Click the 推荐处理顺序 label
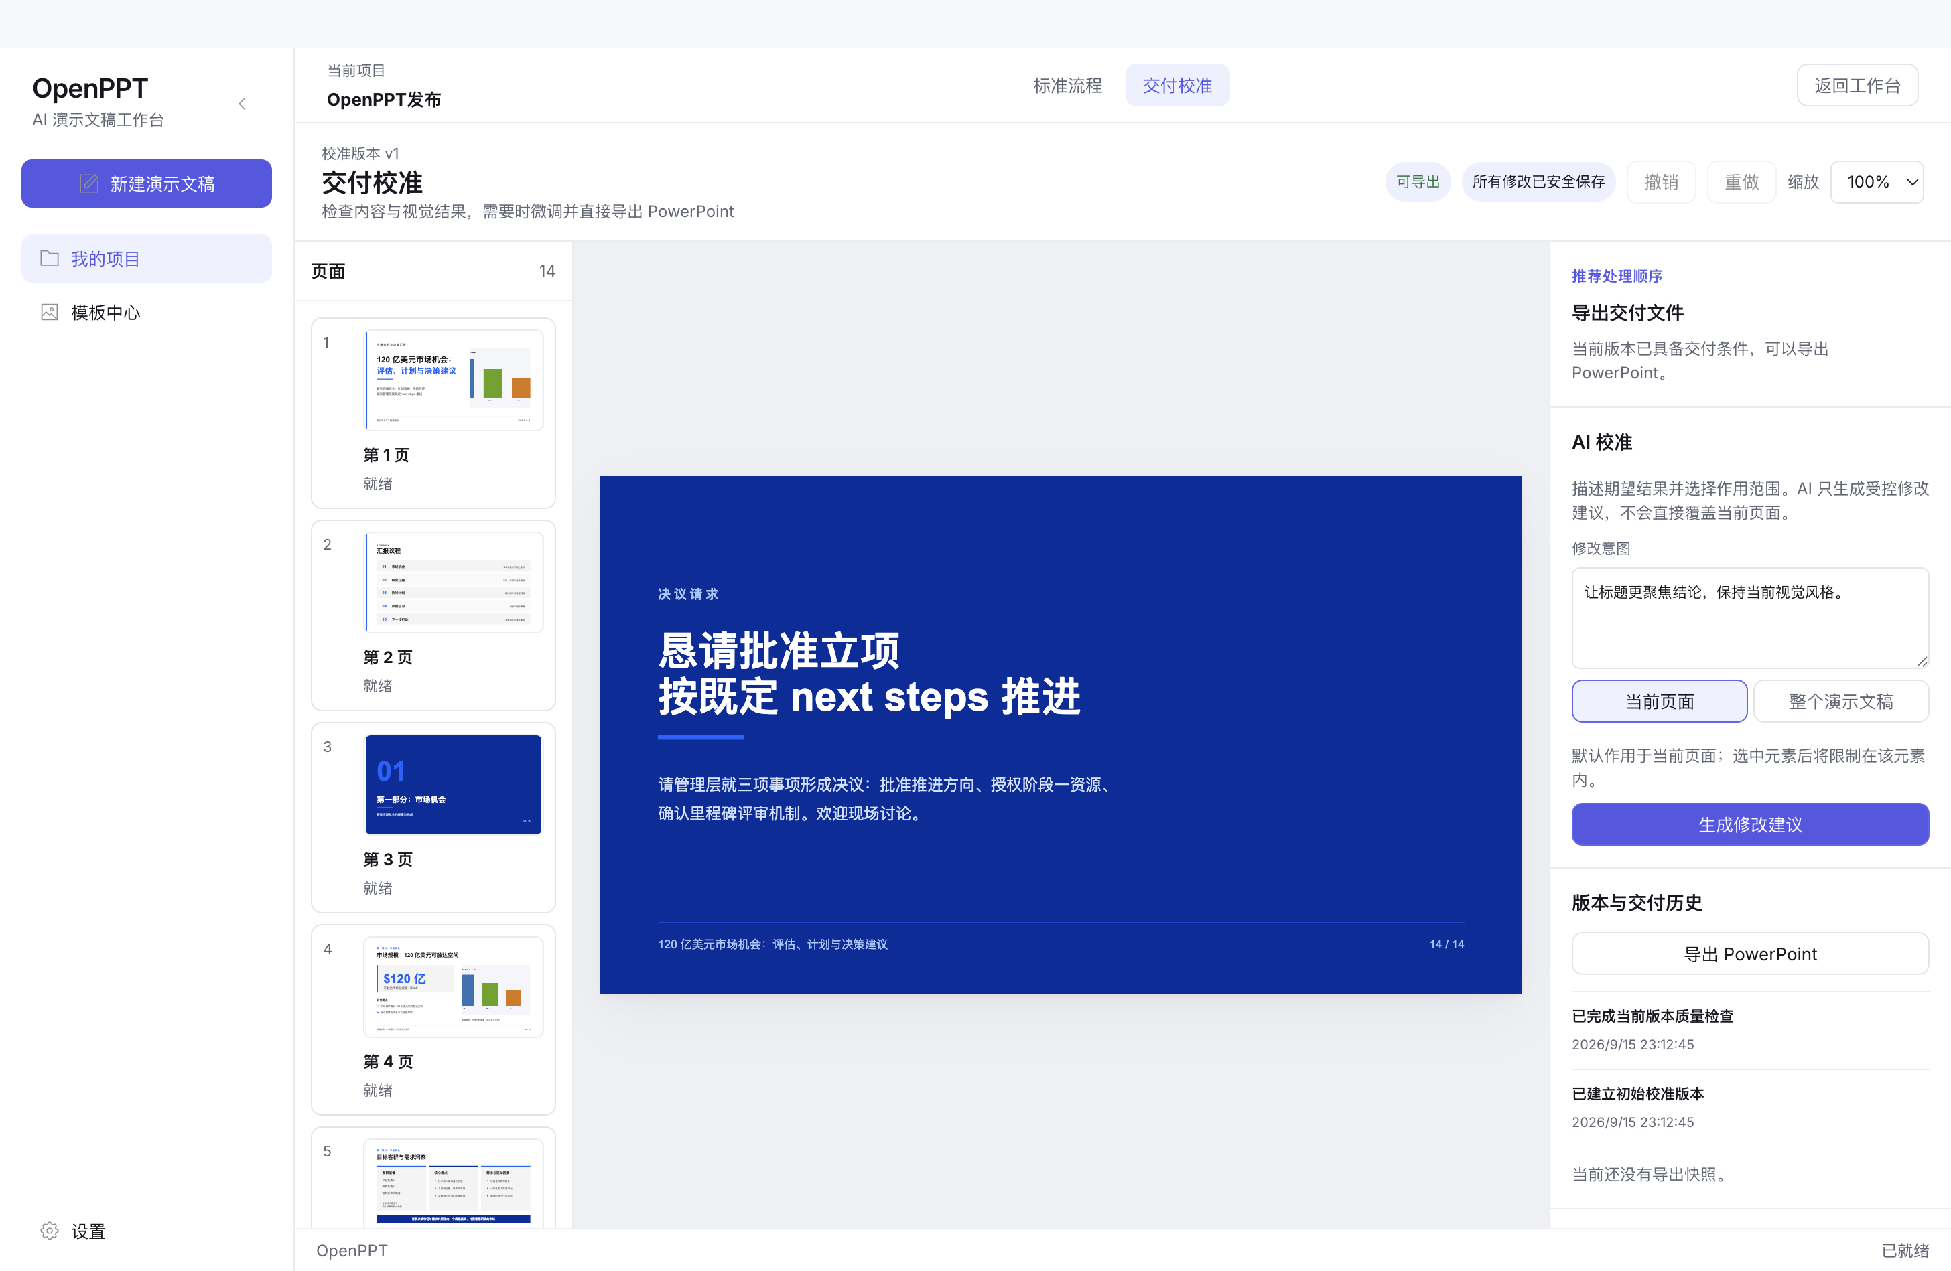1951x1271 pixels. 1617,276
